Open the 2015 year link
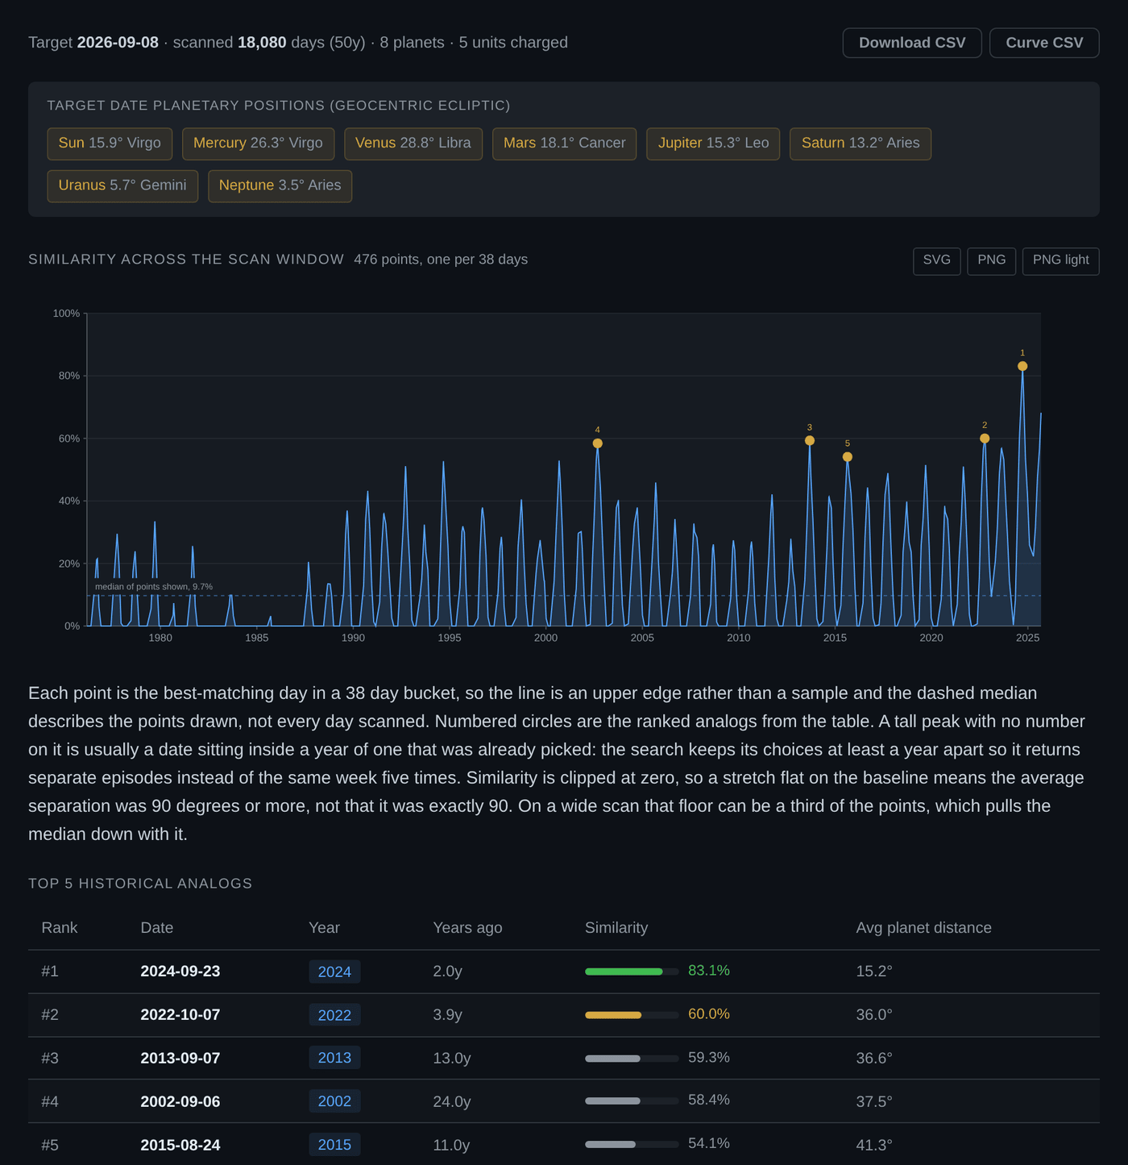 coord(334,1145)
